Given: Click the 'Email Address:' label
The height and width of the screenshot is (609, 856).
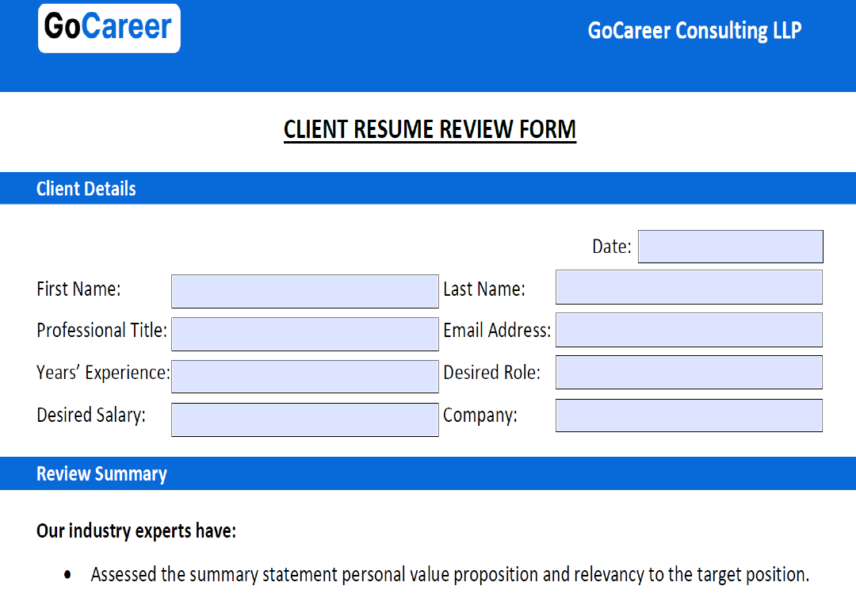Looking at the screenshot, I should click(496, 331).
